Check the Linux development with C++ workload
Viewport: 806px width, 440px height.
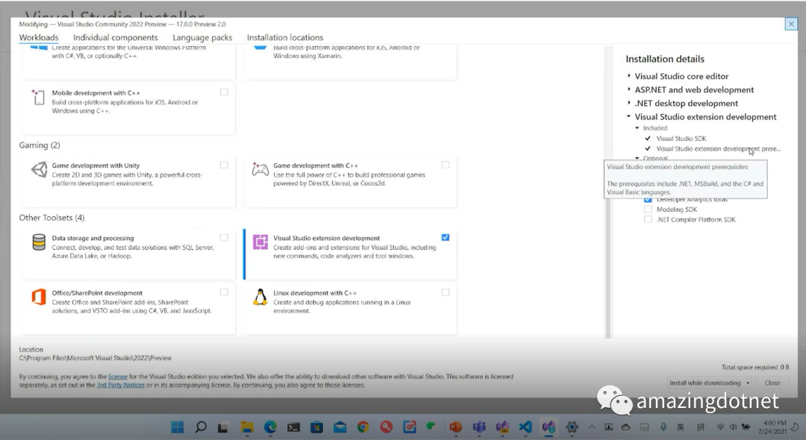coord(446,292)
